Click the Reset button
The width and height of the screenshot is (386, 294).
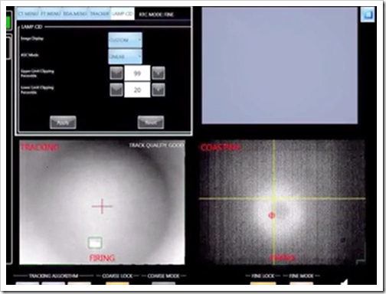151,122
